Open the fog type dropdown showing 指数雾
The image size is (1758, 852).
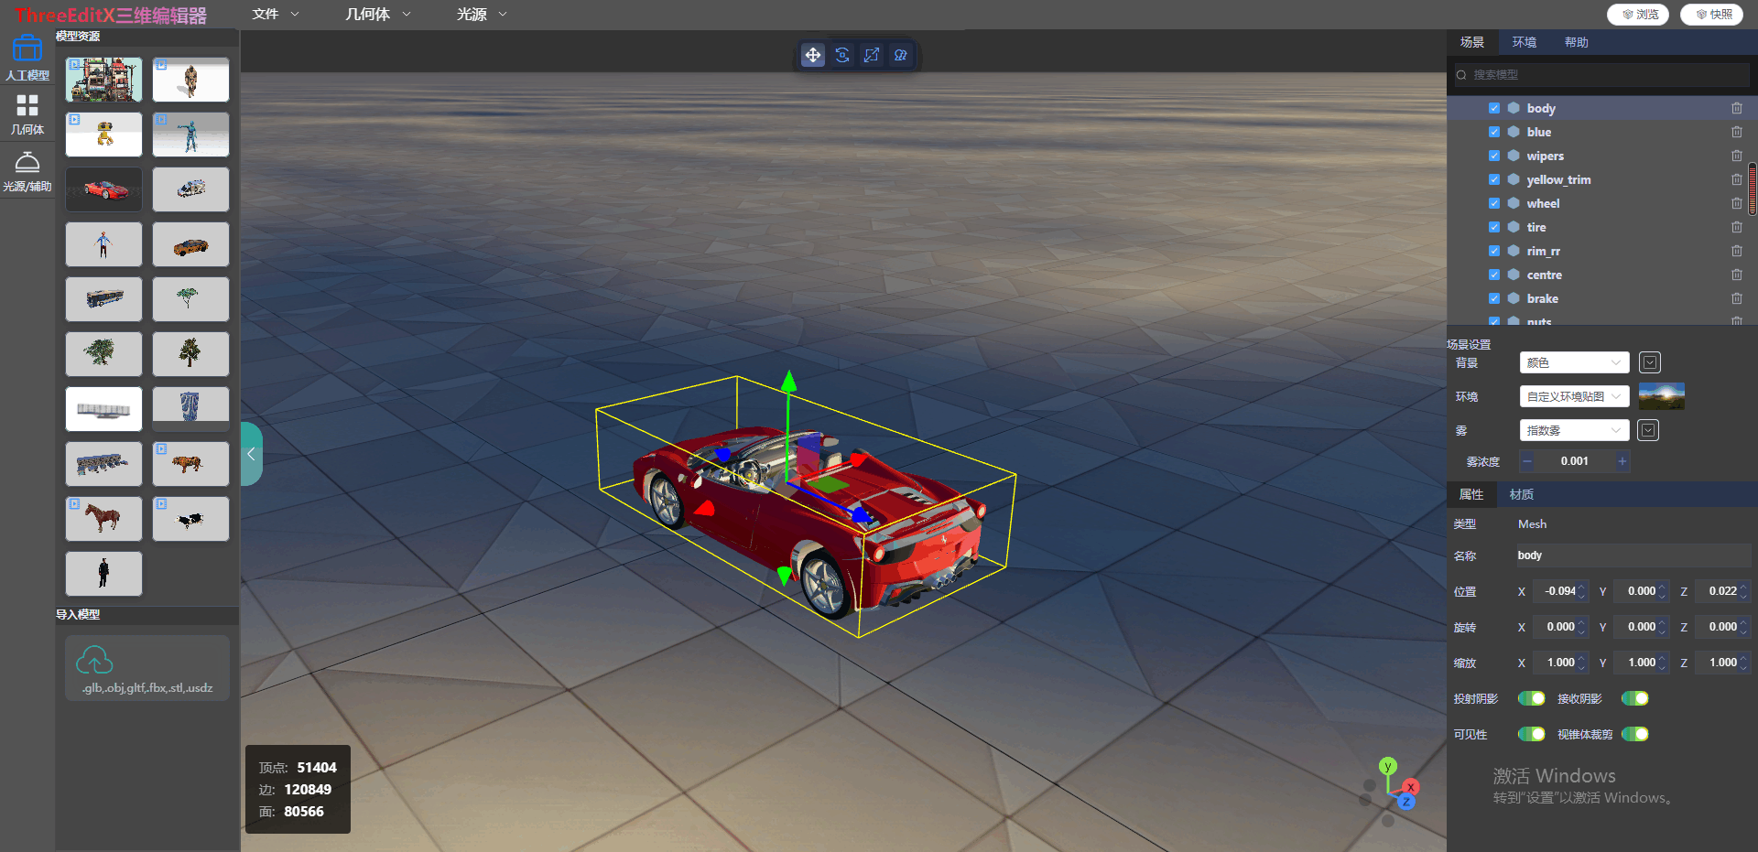click(x=1574, y=430)
